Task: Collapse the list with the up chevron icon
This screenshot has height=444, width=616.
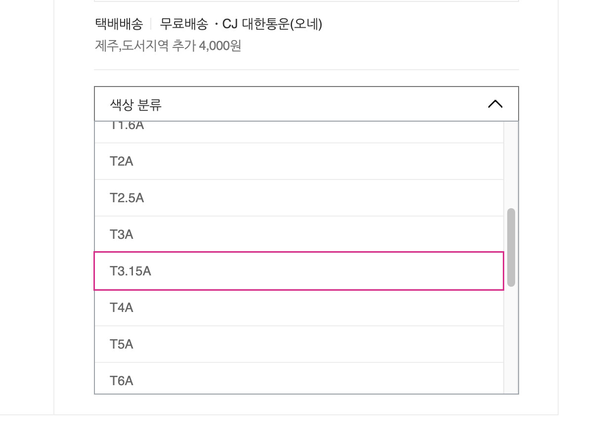Action: pyautogui.click(x=495, y=104)
